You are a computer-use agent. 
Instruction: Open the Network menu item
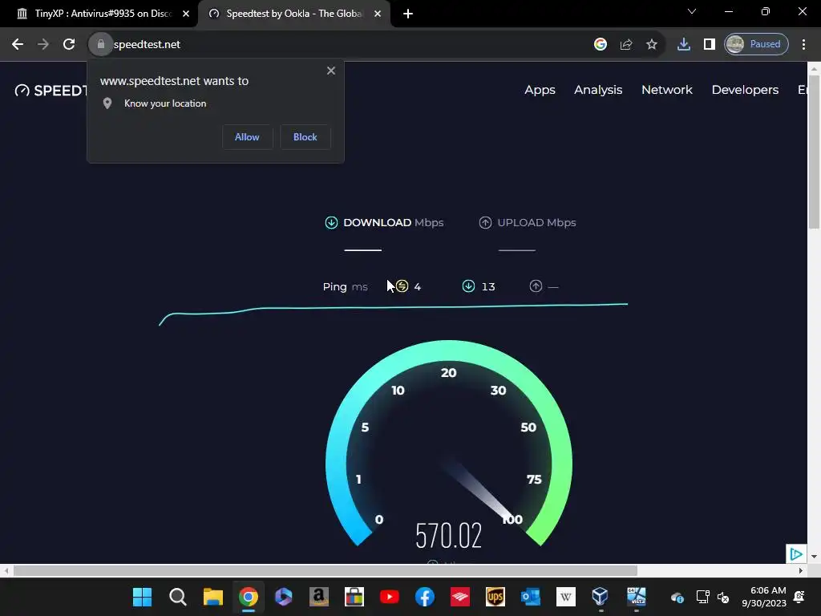point(667,90)
